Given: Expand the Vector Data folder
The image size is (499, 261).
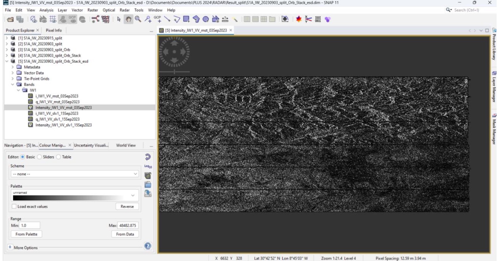Looking at the screenshot, I should coord(13,73).
